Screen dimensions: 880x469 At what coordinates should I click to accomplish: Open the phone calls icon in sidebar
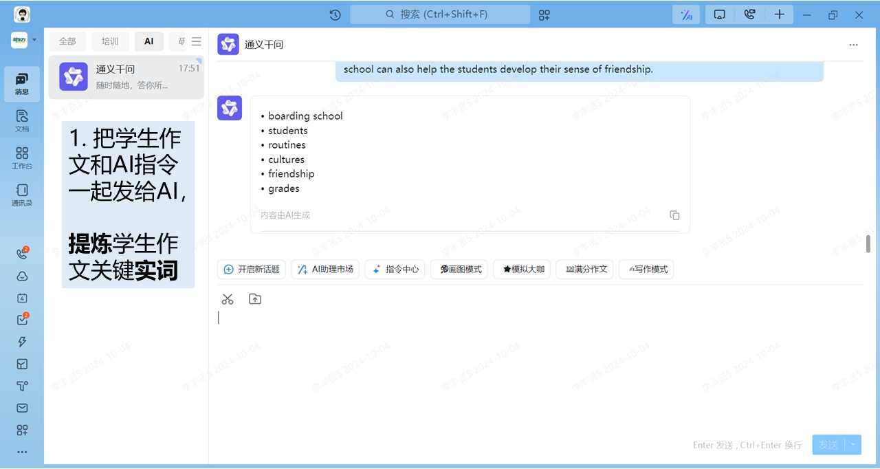[22, 254]
